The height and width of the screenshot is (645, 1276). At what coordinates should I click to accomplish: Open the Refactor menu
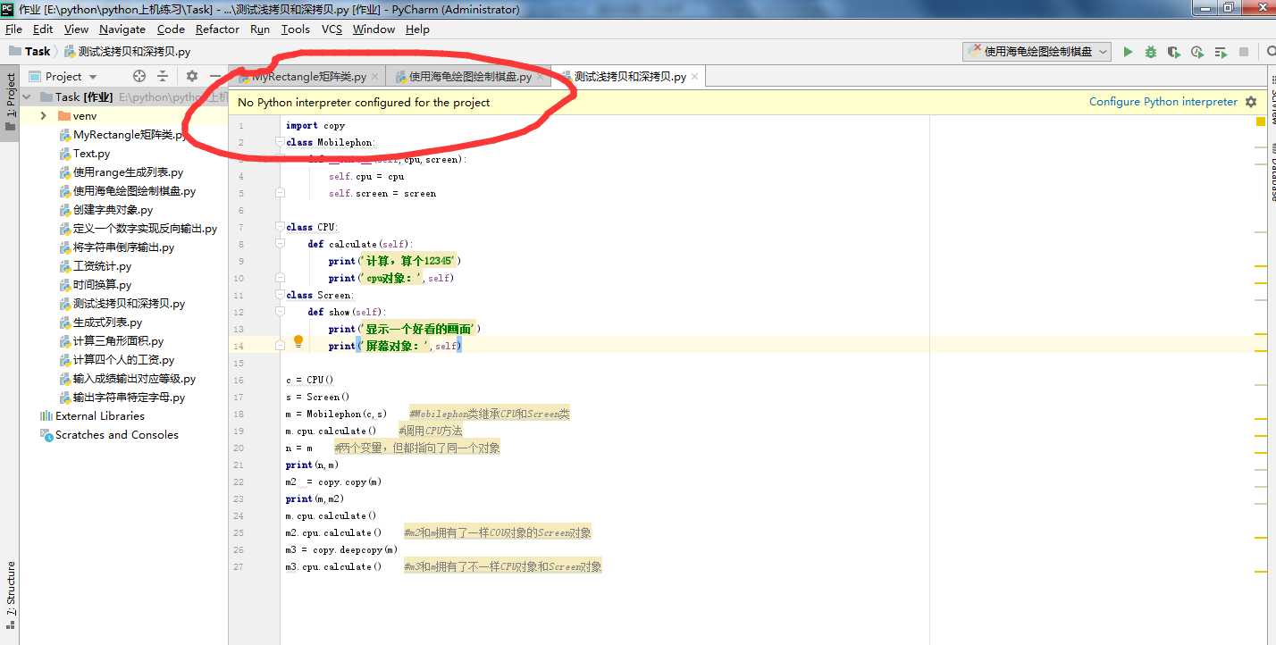pos(217,29)
